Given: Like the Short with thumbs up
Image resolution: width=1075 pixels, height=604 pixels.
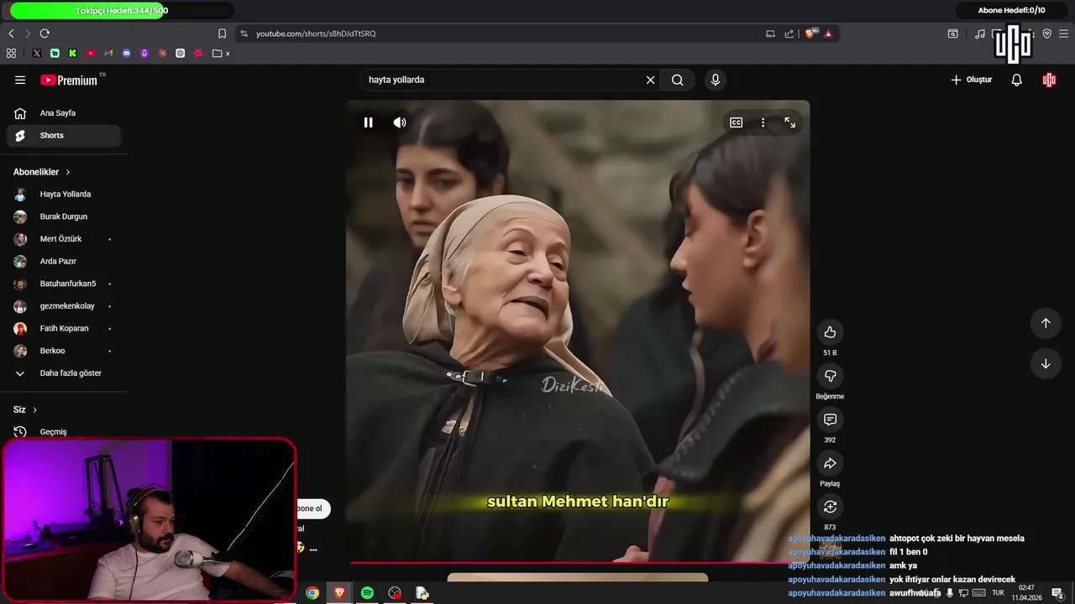Looking at the screenshot, I should 830,332.
